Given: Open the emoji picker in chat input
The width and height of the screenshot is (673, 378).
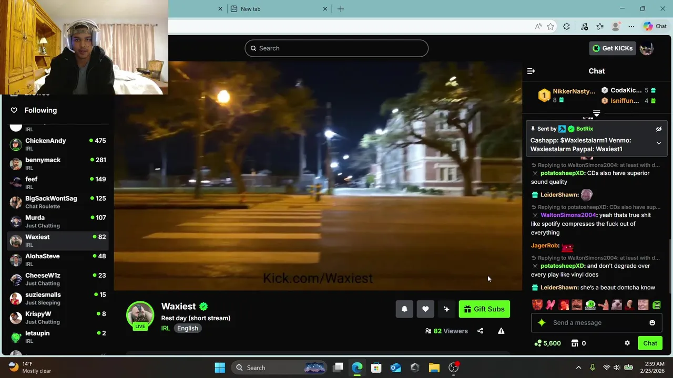Looking at the screenshot, I should pos(652,322).
